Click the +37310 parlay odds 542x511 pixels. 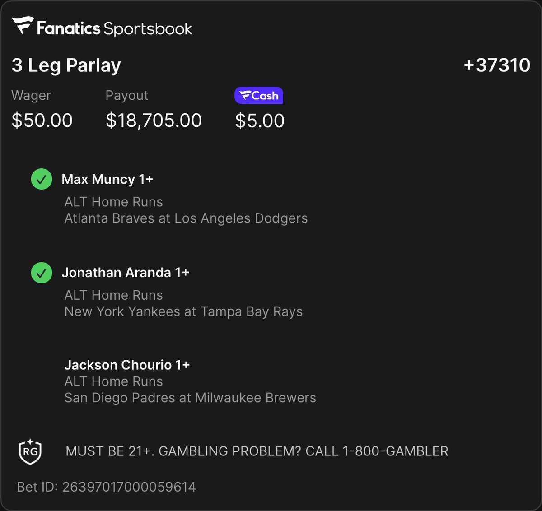[x=497, y=65]
